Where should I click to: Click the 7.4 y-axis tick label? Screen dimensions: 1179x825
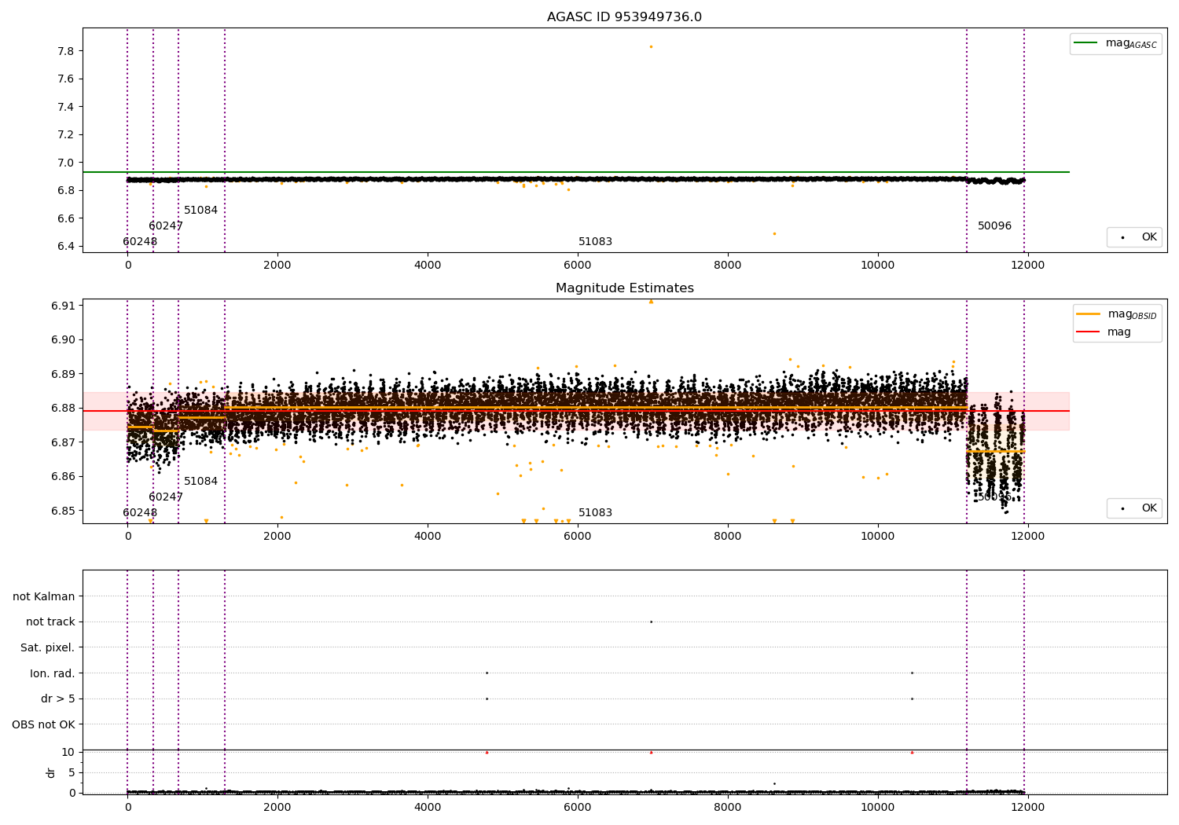(66, 107)
